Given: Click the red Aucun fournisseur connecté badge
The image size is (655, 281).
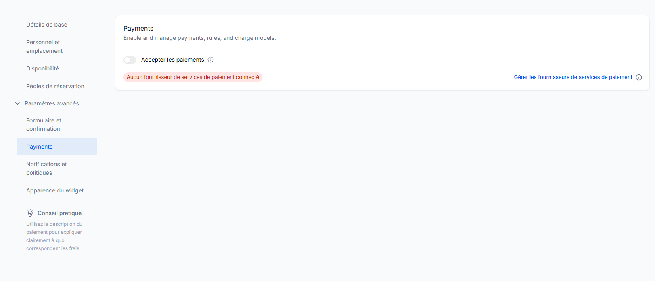Looking at the screenshot, I should (x=193, y=77).
